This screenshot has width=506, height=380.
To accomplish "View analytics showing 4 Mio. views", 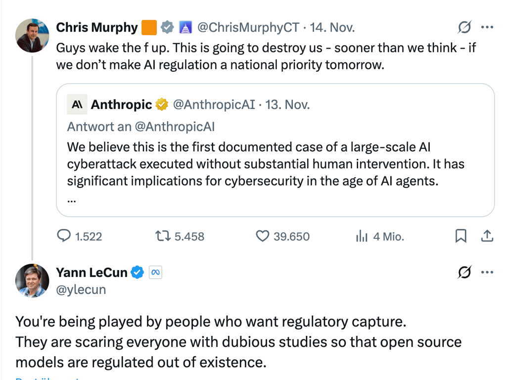I will tap(362, 237).
